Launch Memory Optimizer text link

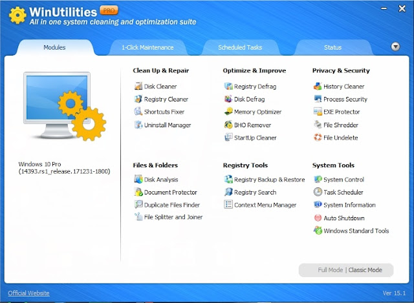click(x=257, y=112)
